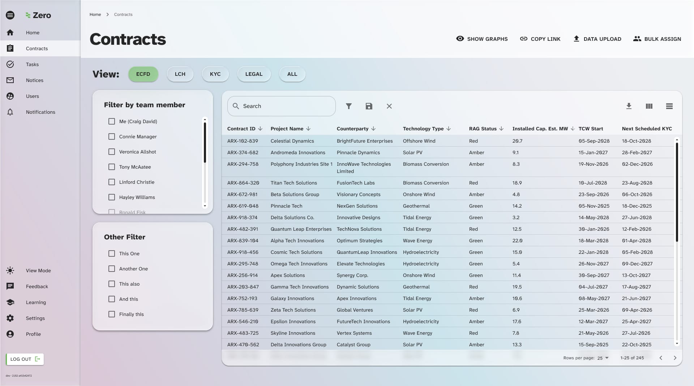Viewport: 694px width, 386px height.
Task: Click the Bulk Assign button
Action: (x=657, y=39)
